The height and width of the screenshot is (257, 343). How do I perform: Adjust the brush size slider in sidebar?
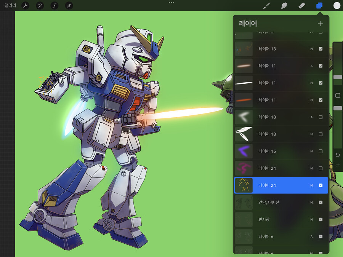tap(338, 77)
